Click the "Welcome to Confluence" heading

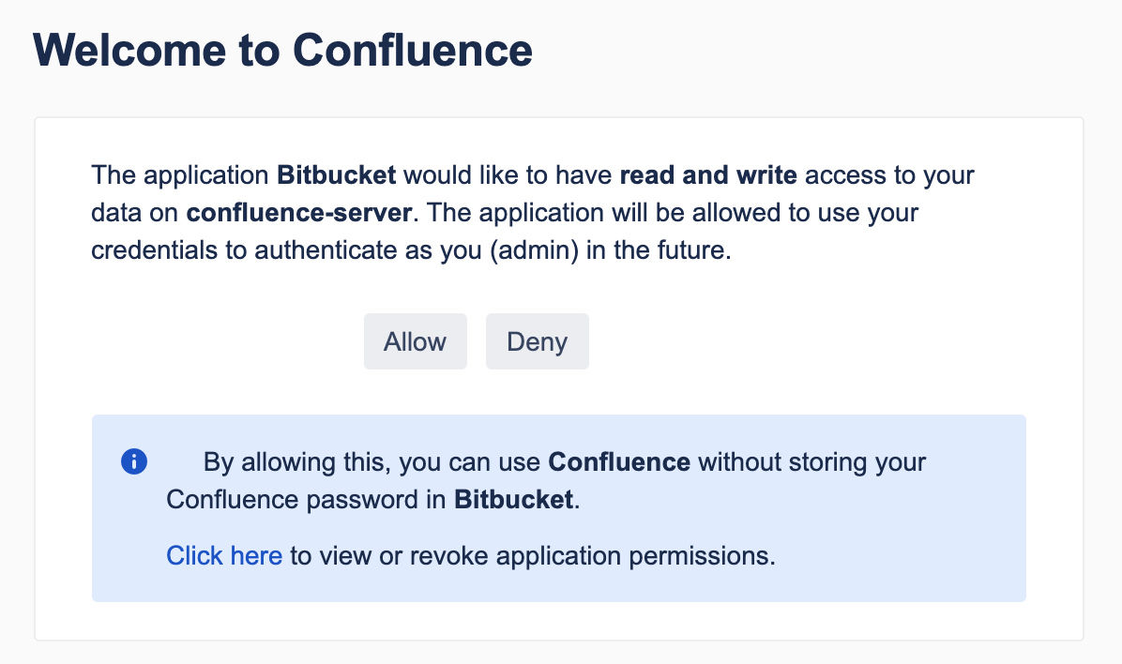click(282, 50)
